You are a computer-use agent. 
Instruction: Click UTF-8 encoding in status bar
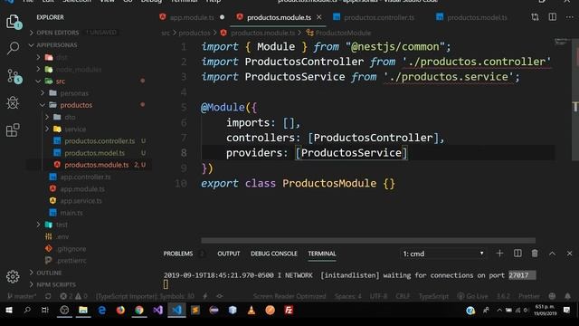378,296
